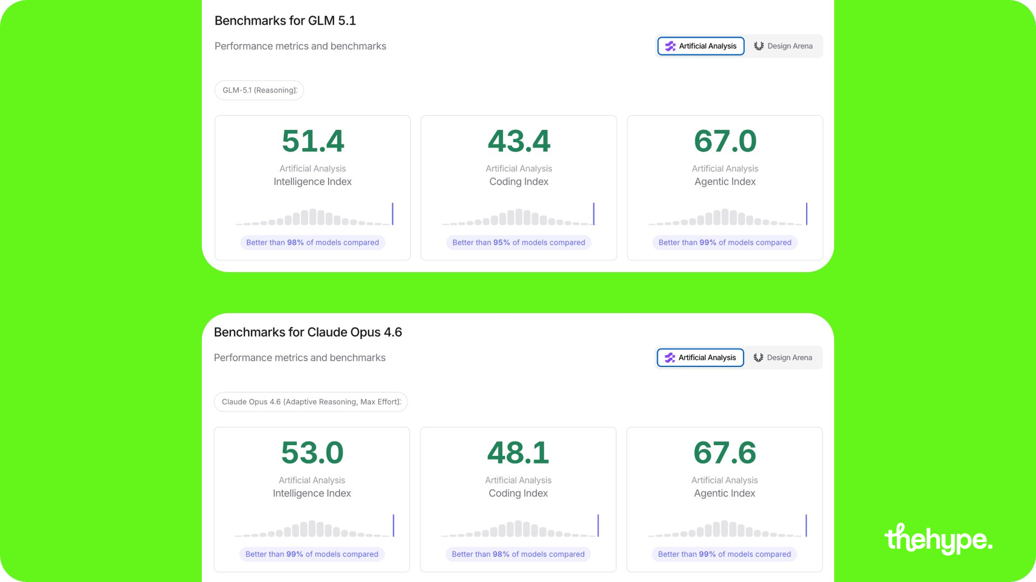Open the GLM-5.1 (Reasoning) variant dropdown
The width and height of the screenshot is (1036, 582).
pyautogui.click(x=259, y=90)
